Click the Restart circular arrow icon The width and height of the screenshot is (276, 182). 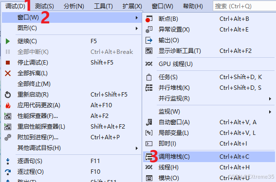tap(8, 95)
